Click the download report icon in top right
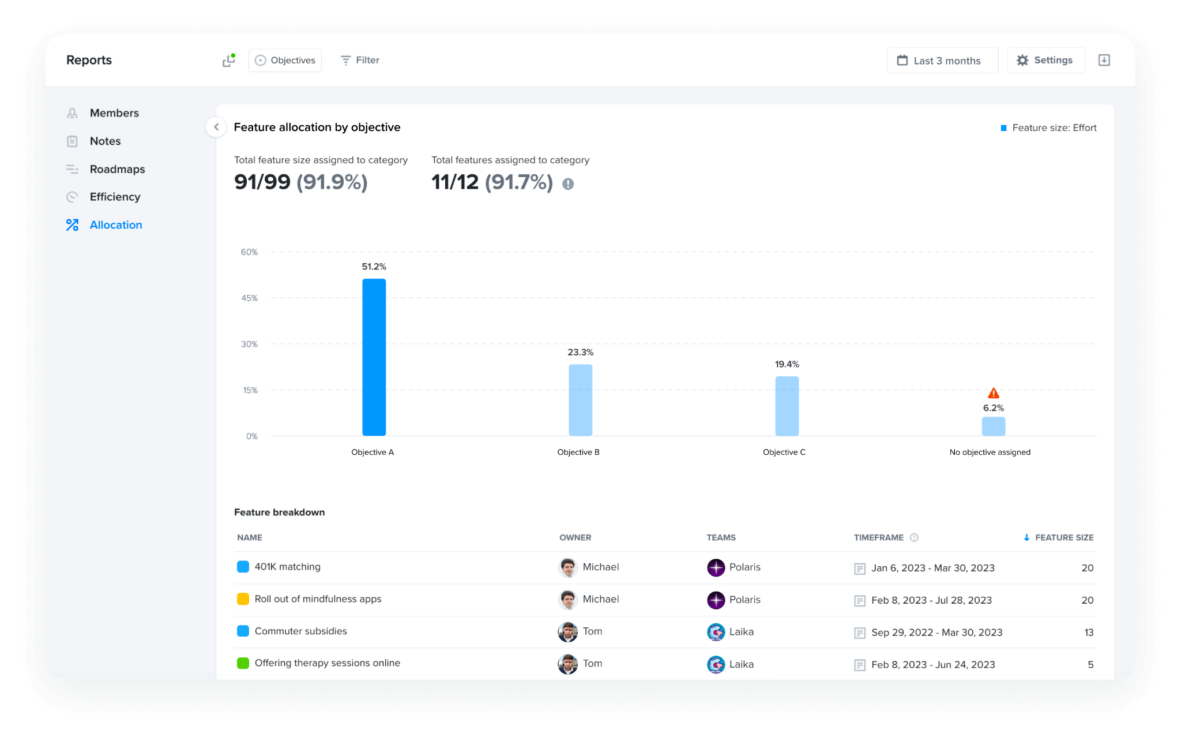 pyautogui.click(x=1105, y=60)
